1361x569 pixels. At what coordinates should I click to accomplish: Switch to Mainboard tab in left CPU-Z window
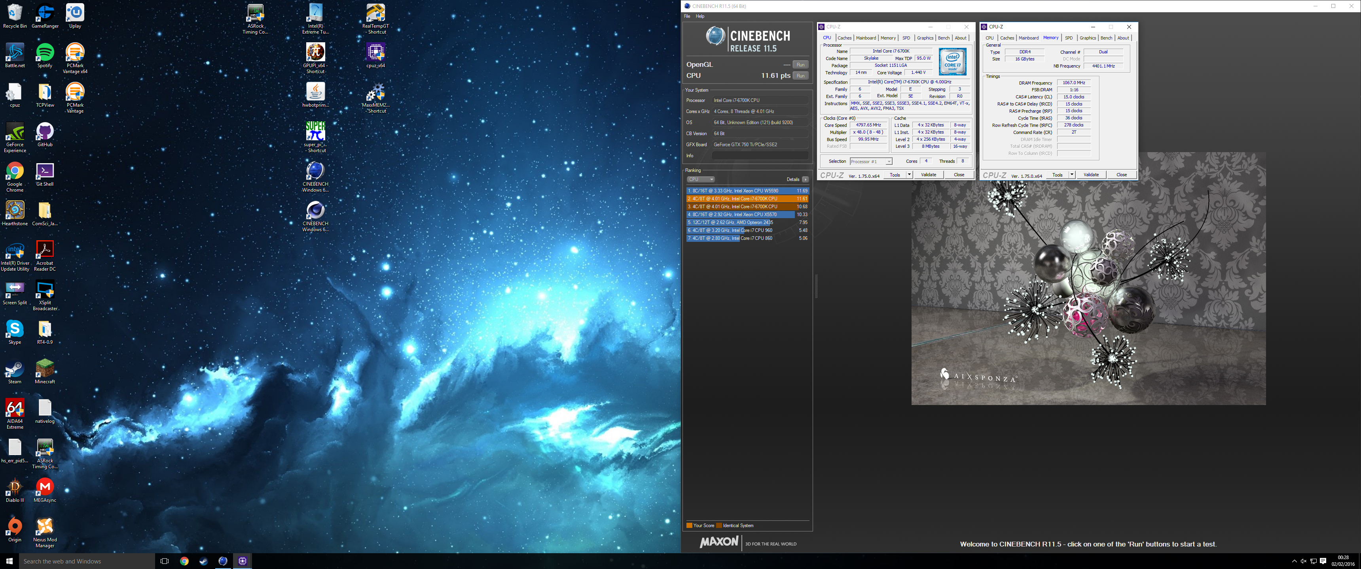click(865, 38)
